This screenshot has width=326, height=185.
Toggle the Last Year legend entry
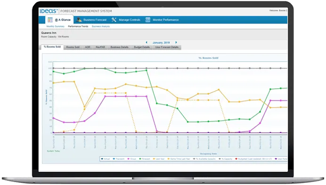(x=159, y=159)
